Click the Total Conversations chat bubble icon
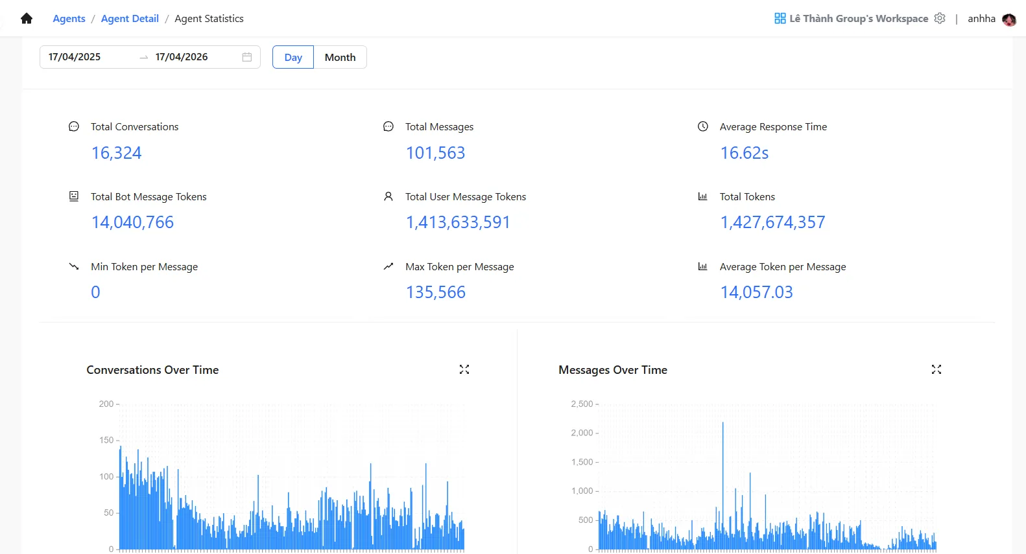This screenshot has height=554, width=1026. click(74, 126)
